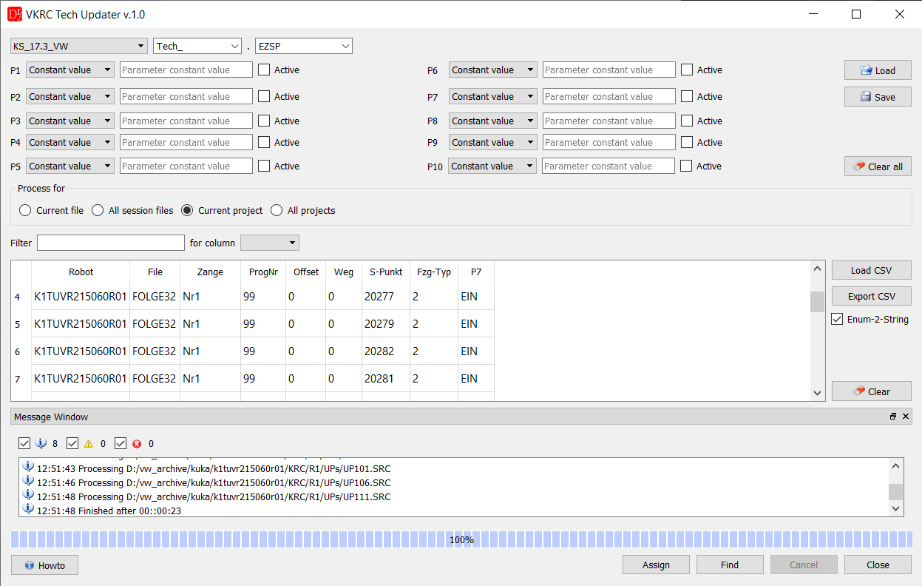Screen dimensions: 922x586
Task: Click the Close button at bottom right
Action: coord(878,565)
